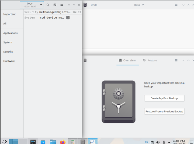Expand the grouped entries badge showing 2
The height and width of the screenshot is (144, 194).
click(68, 18)
